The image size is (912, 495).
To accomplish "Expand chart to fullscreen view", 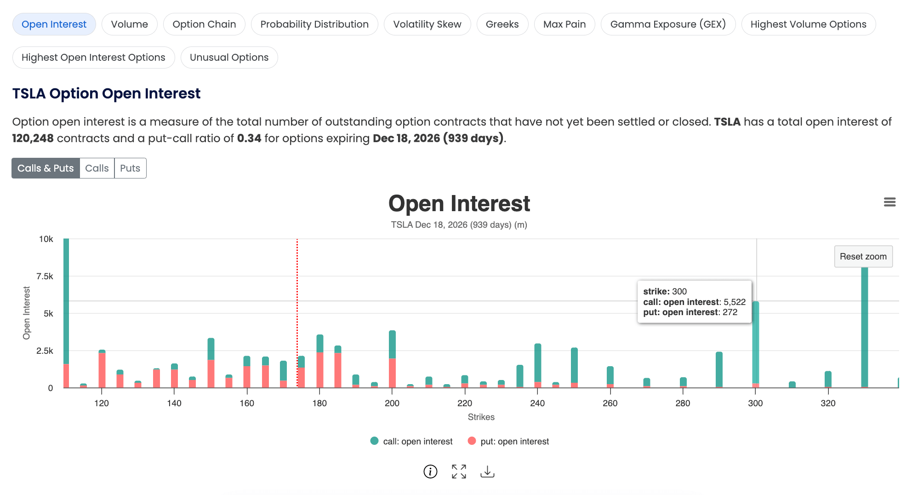I will pyautogui.click(x=459, y=472).
